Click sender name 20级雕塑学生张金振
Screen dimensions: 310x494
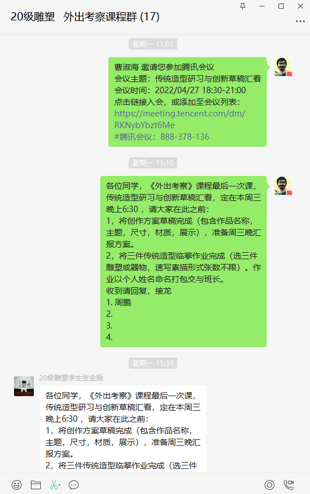click(71, 377)
